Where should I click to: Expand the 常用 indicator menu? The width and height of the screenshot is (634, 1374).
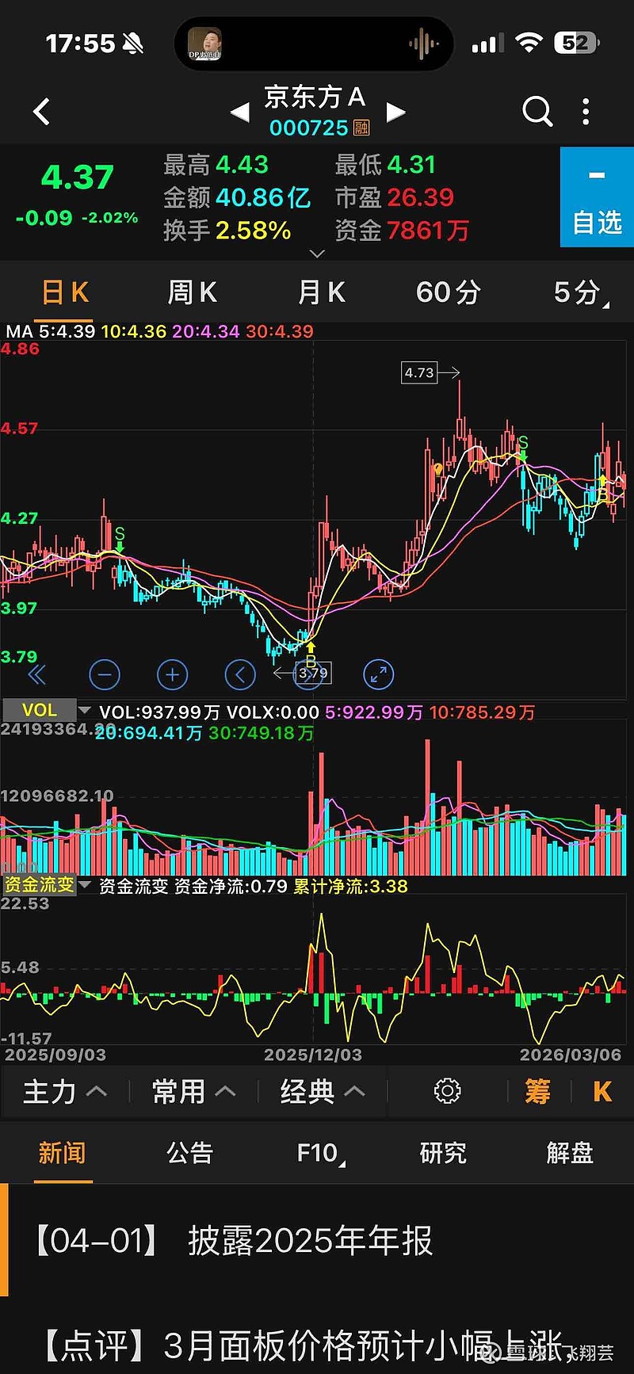pos(193,1091)
